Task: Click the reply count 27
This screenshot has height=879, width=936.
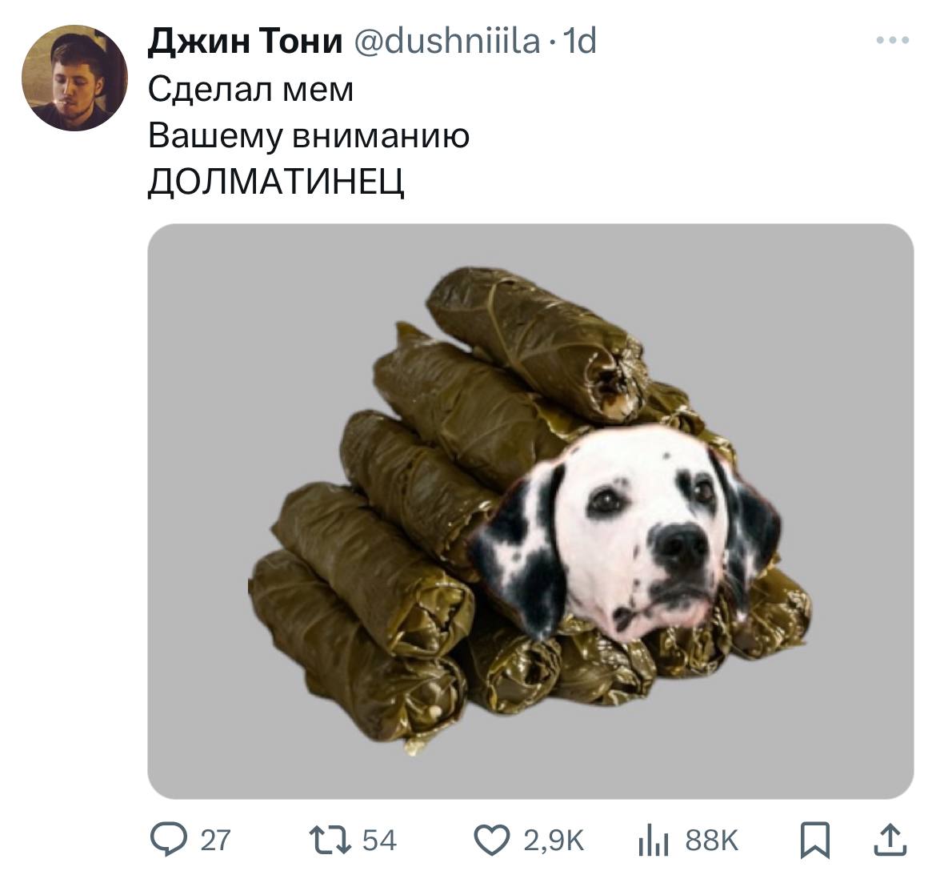Action: coord(215,841)
